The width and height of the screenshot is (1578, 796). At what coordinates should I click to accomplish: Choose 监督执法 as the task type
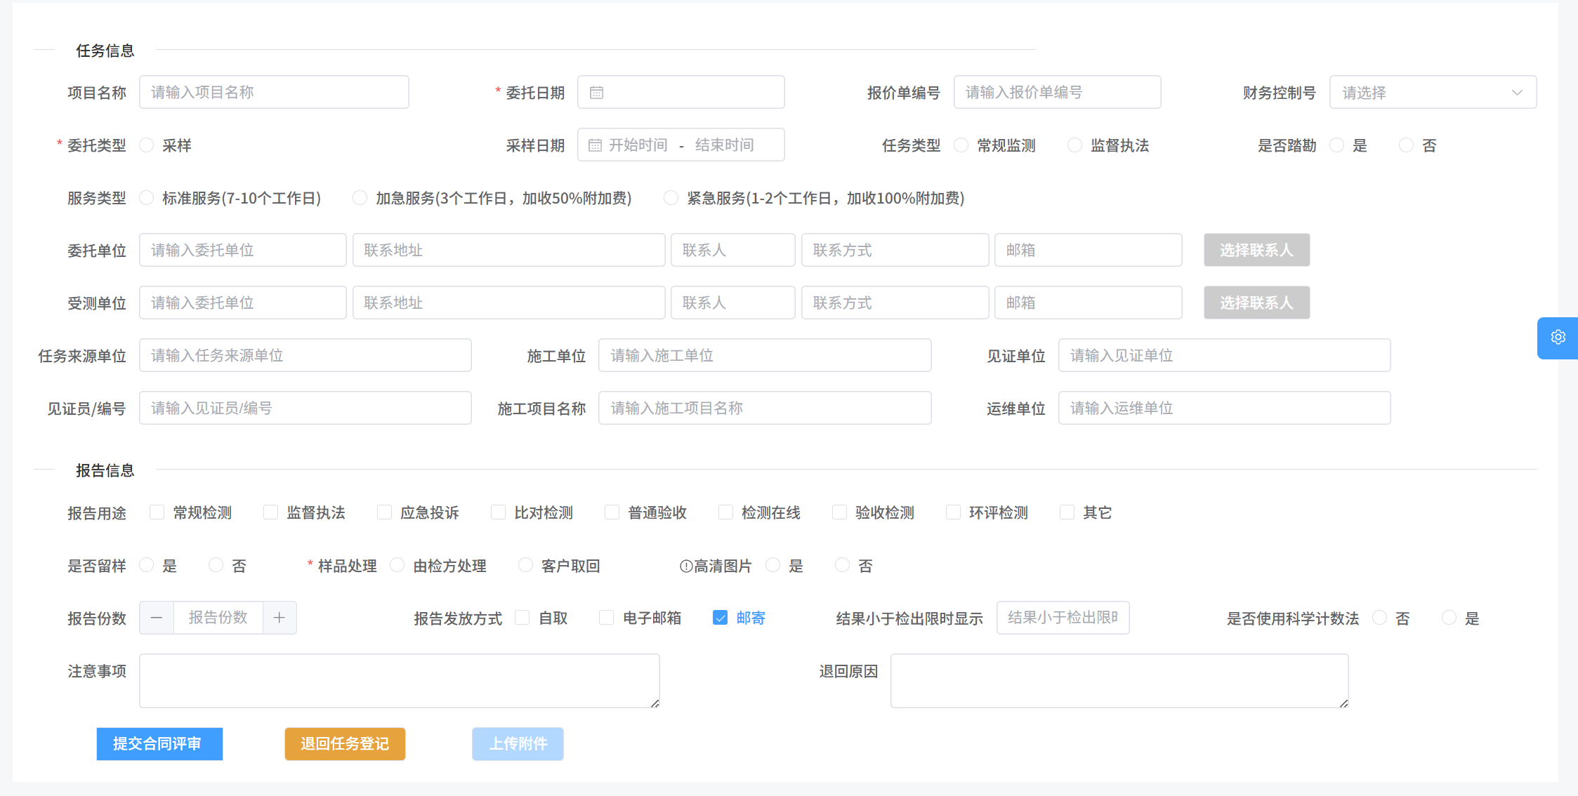[x=1074, y=145]
